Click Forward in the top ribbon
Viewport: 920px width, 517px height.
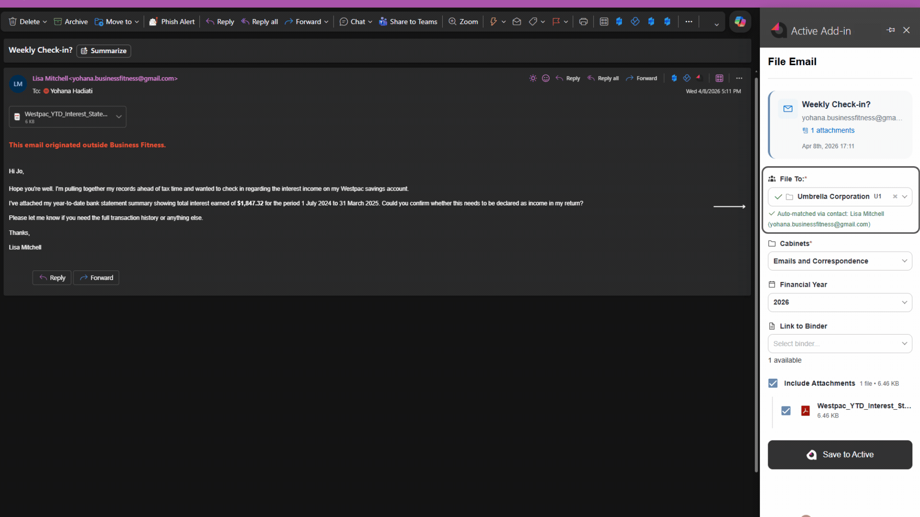pyautogui.click(x=303, y=22)
